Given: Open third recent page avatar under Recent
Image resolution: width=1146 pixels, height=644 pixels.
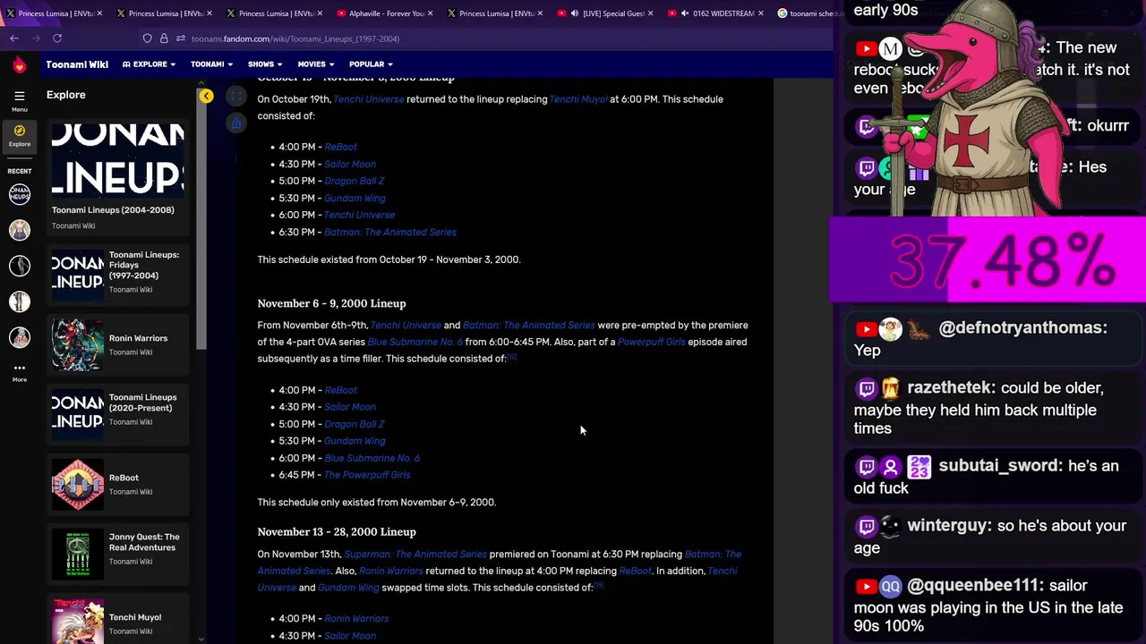Looking at the screenshot, I should click(20, 266).
